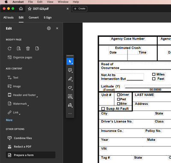Click the delete page trash icon
The height and width of the screenshot is (163, 171).
click(x=28, y=49)
